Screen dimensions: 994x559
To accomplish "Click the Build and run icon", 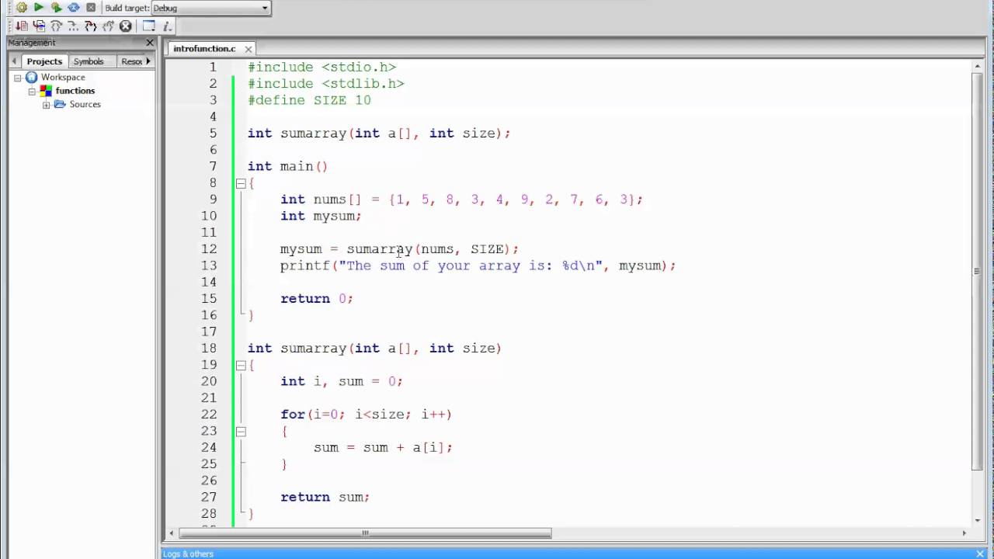I will [x=56, y=8].
